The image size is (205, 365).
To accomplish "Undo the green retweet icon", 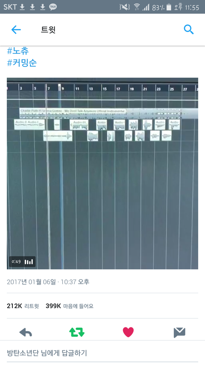I will tap(77, 332).
